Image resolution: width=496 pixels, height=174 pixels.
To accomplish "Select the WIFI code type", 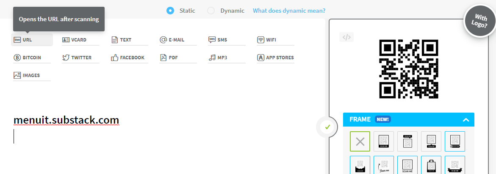I will click(x=275, y=40).
